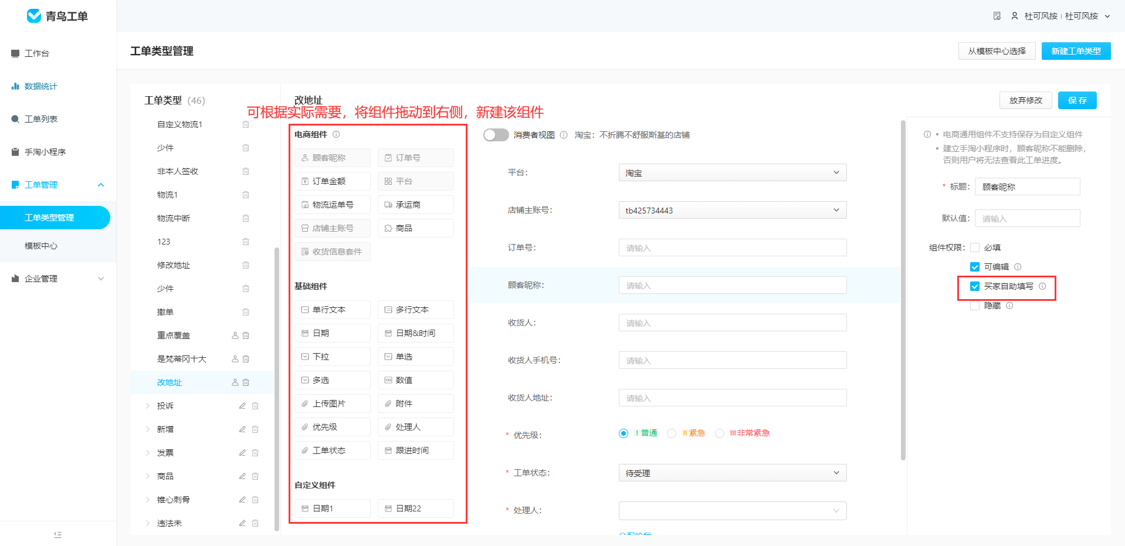Image resolution: width=1125 pixels, height=546 pixels.
Task: Click info icon next to 消费者视图
Action: pyautogui.click(x=564, y=135)
